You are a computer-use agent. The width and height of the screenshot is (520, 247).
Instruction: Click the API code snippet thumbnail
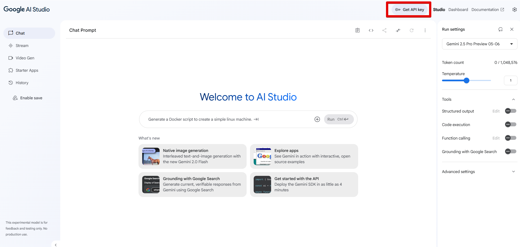[262, 185]
